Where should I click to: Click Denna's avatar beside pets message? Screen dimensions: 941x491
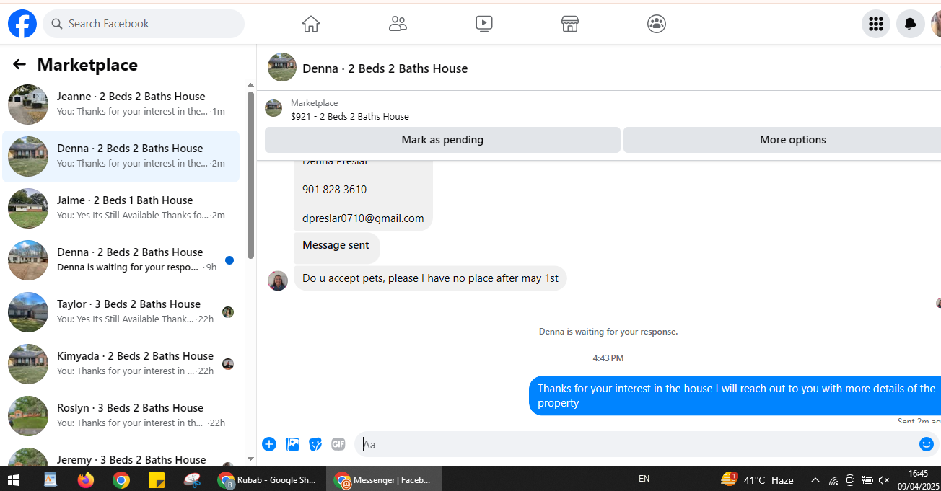point(278,280)
